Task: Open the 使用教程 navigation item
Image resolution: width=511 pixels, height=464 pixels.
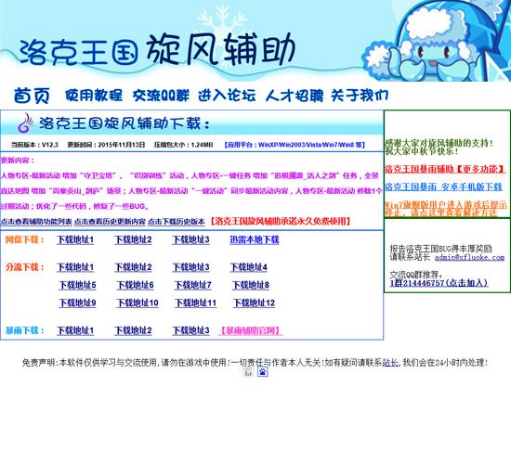Action: tap(94, 96)
